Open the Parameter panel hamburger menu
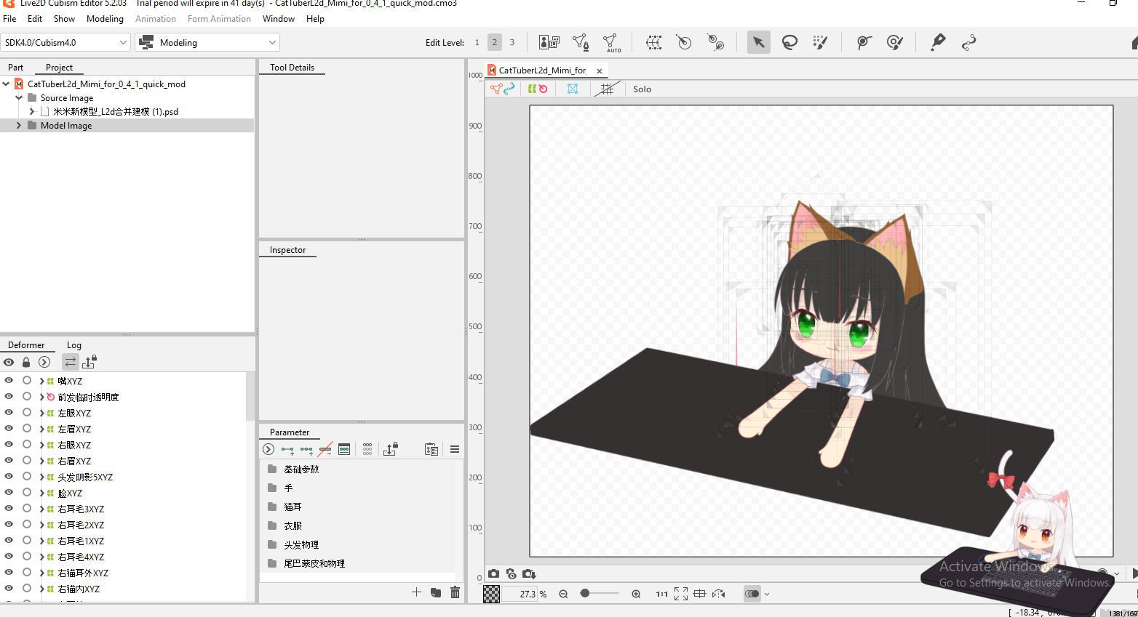The image size is (1138, 617). click(x=455, y=449)
